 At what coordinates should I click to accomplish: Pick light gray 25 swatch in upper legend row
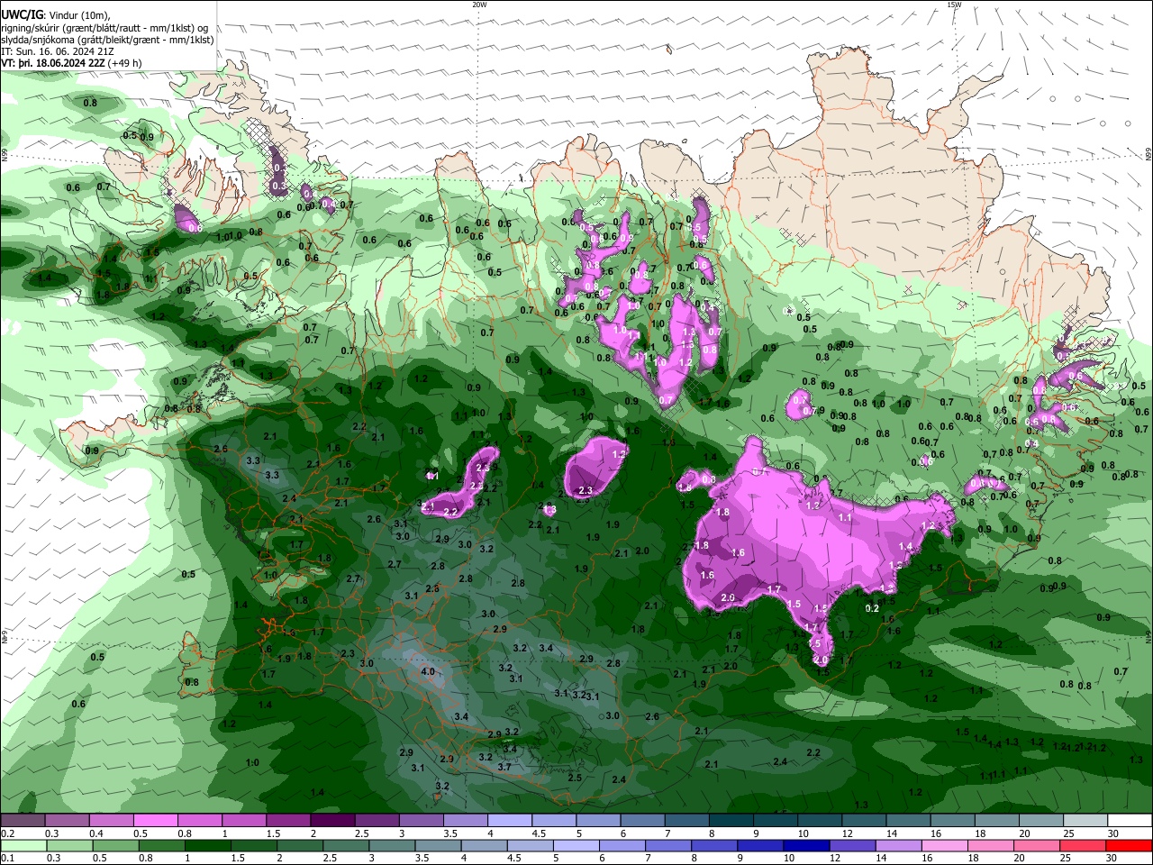click(x=1085, y=821)
